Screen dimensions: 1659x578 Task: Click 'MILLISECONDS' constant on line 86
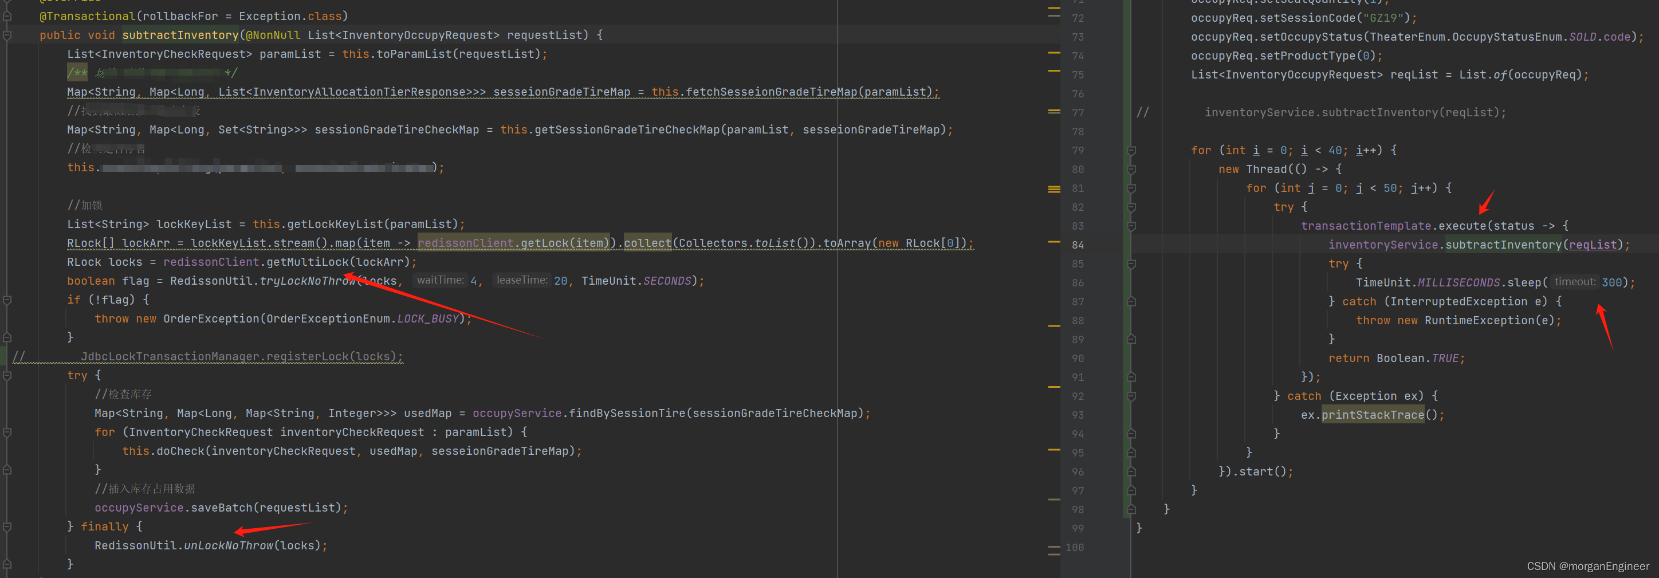tap(1458, 282)
